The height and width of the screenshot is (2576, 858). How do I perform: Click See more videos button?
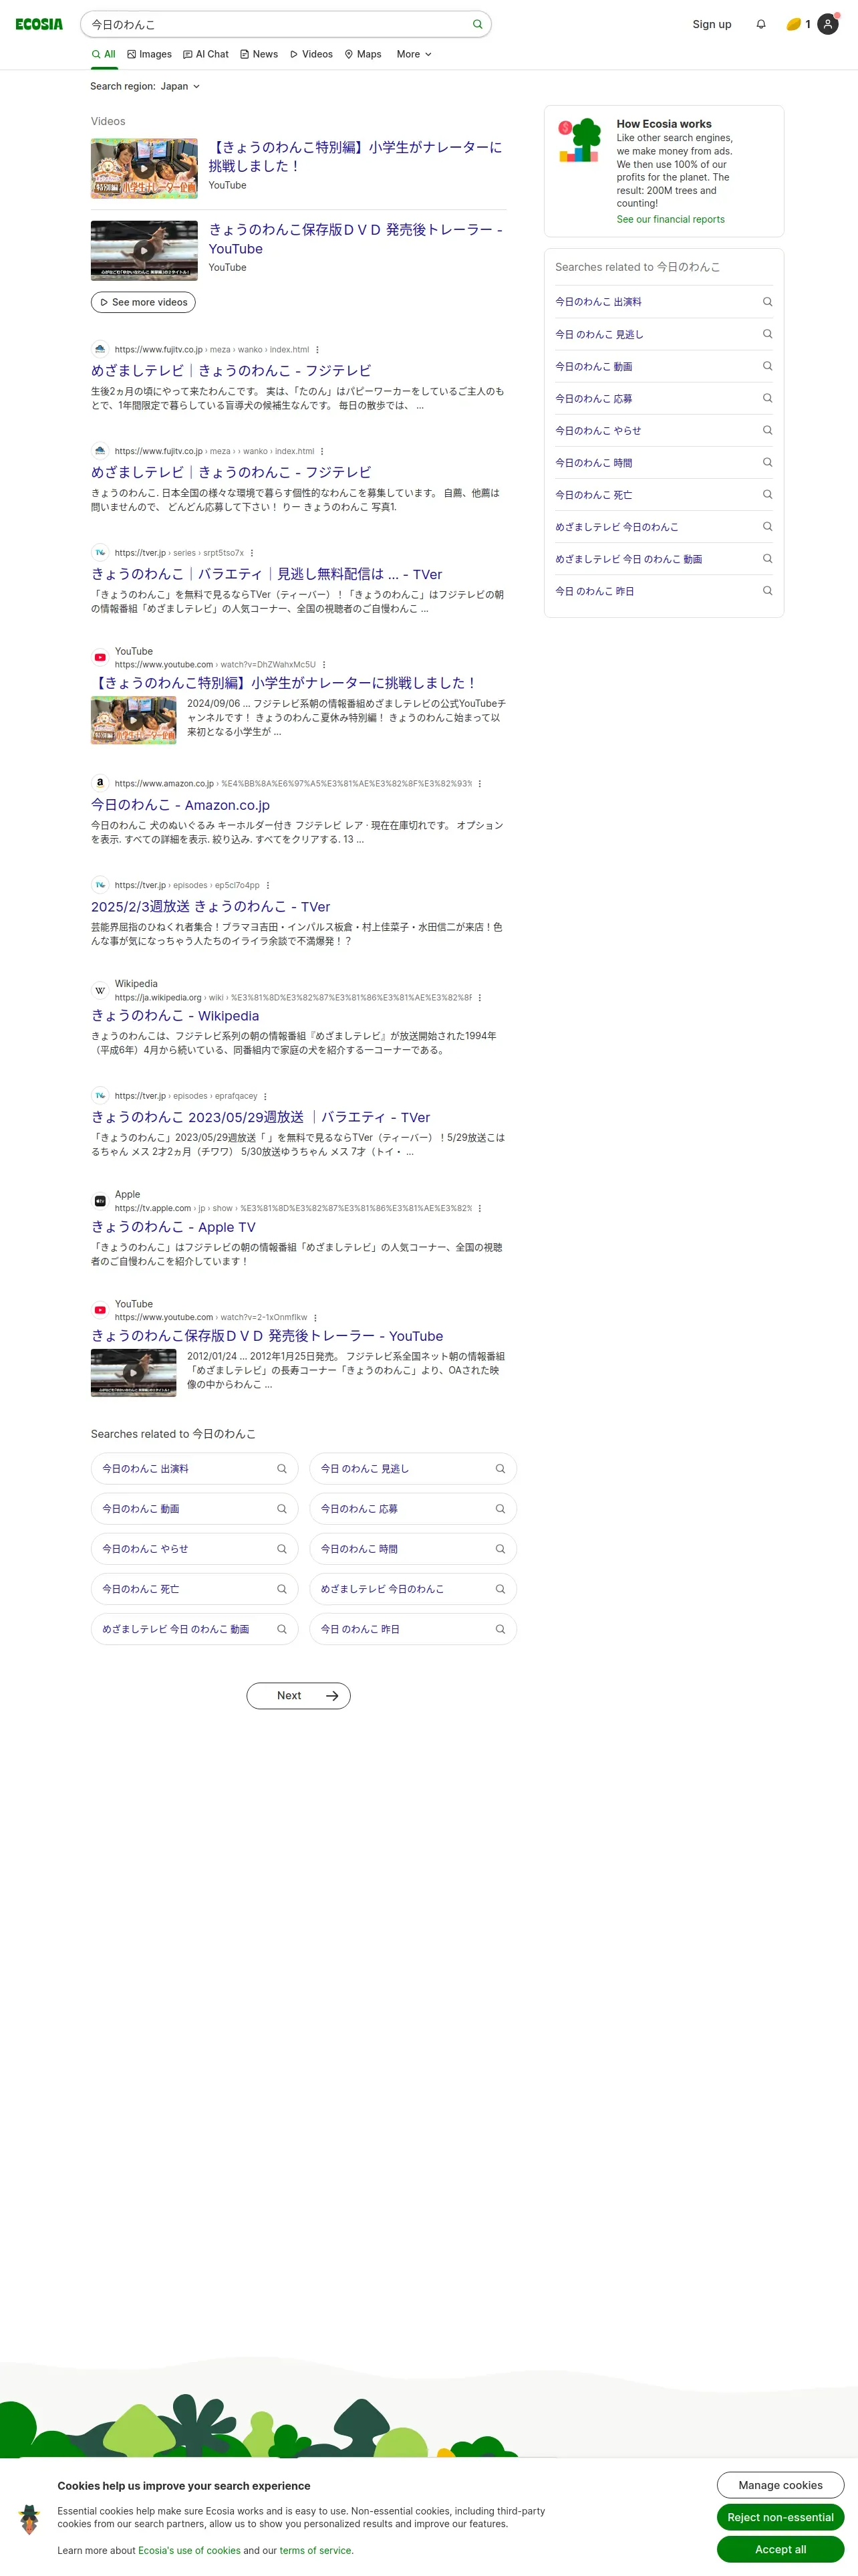coord(144,302)
